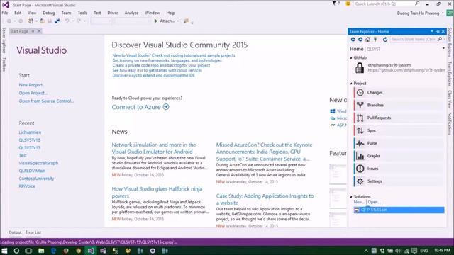This screenshot has height=255, width=454.
Task: Click the Open File toolbar icon
Action: pyautogui.click(x=43, y=21)
